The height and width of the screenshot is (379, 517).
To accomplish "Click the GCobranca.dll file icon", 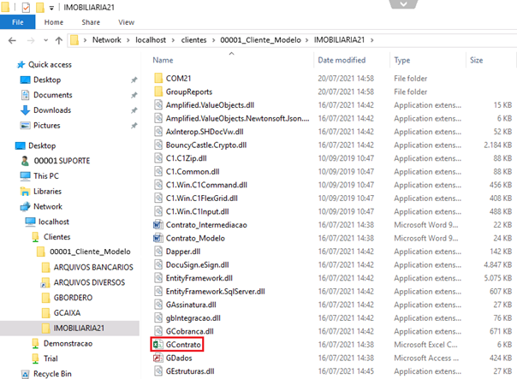I will pyautogui.click(x=158, y=331).
